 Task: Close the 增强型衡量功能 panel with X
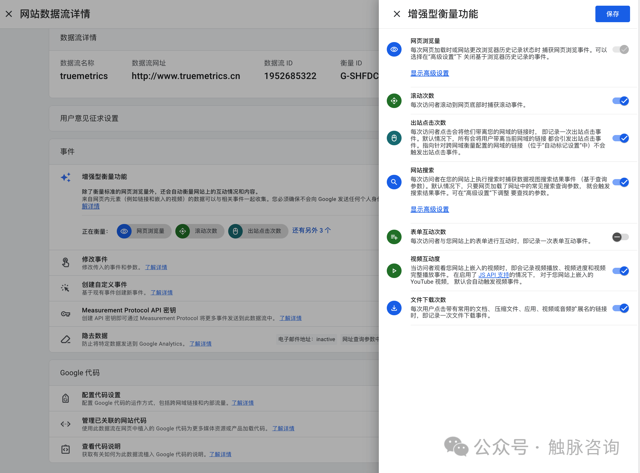tap(397, 14)
